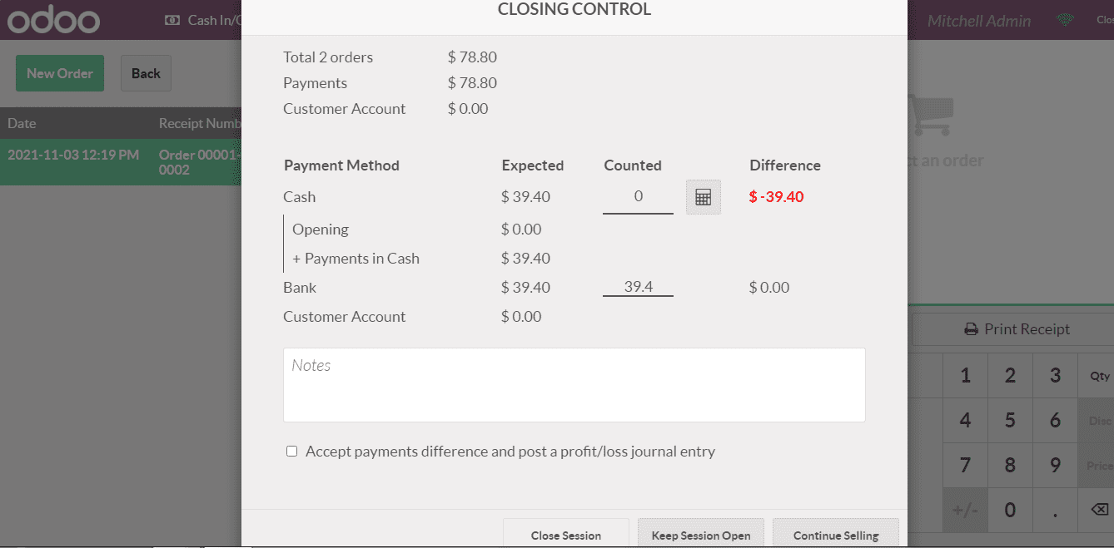
Task: Select the Qty mode button
Action: coord(1099,376)
